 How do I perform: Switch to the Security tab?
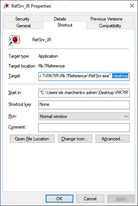(x=22, y=19)
